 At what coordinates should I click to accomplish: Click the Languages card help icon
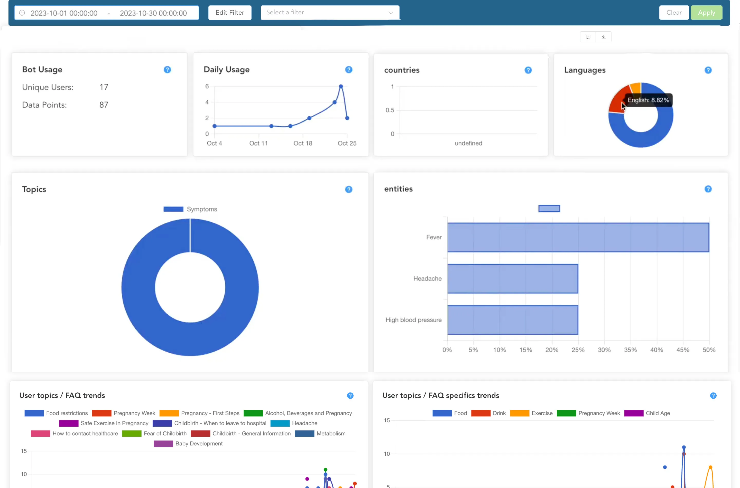pyautogui.click(x=708, y=70)
